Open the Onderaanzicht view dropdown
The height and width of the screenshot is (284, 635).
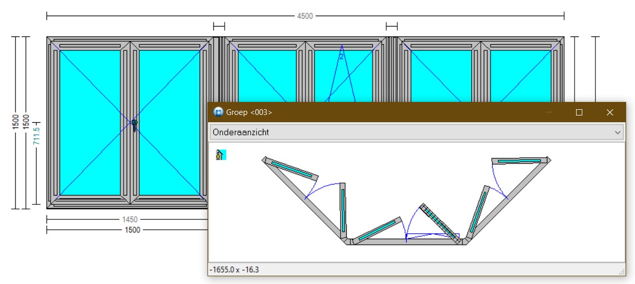click(x=417, y=132)
